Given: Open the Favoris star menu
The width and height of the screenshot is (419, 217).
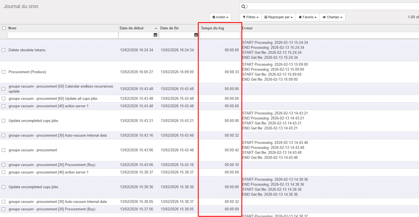Looking at the screenshot, I should pyautogui.click(x=307, y=17).
